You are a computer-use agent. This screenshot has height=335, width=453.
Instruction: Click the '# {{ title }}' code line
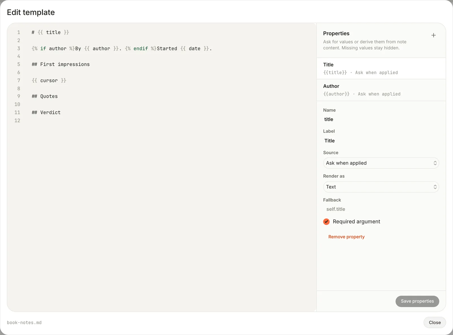[50, 32]
